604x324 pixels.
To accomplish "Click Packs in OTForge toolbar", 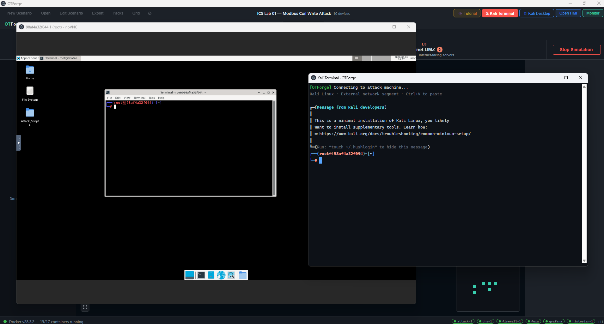I will tap(118, 13).
